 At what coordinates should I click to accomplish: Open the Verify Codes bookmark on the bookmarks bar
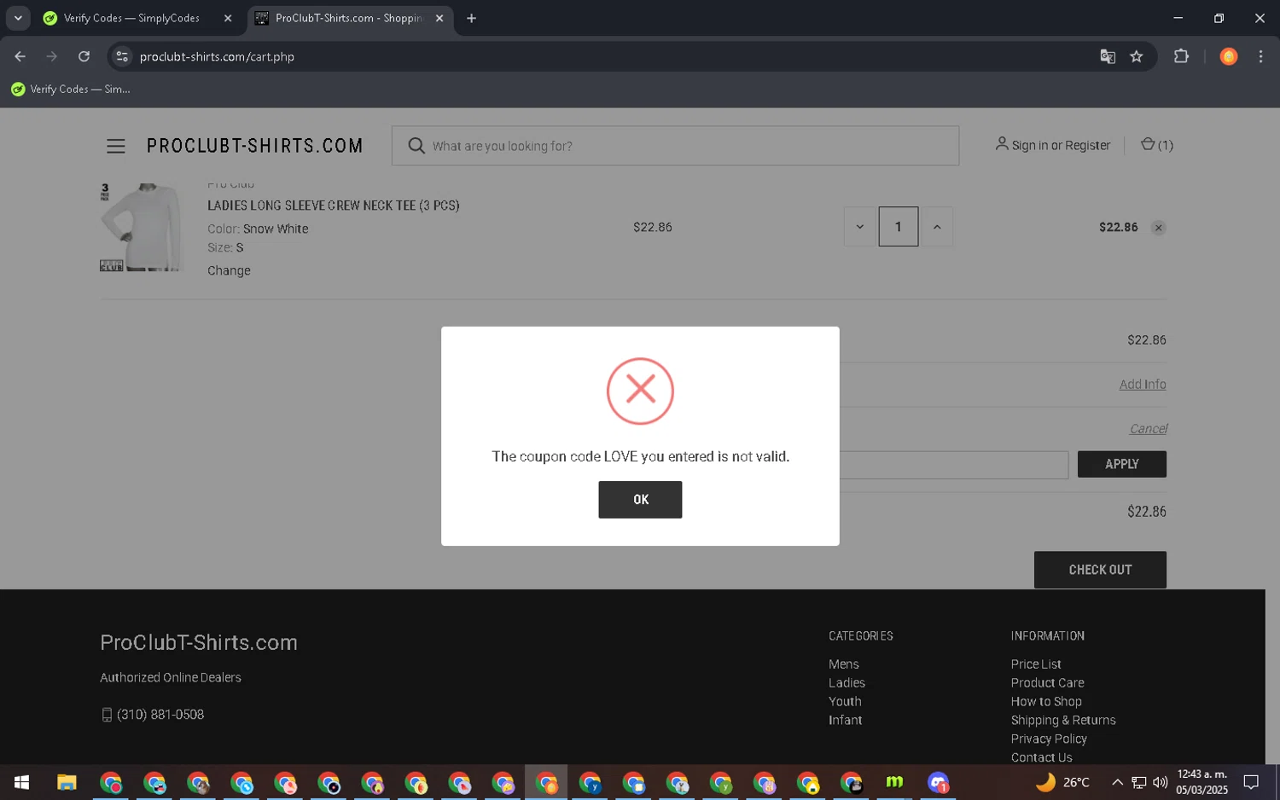(x=70, y=89)
